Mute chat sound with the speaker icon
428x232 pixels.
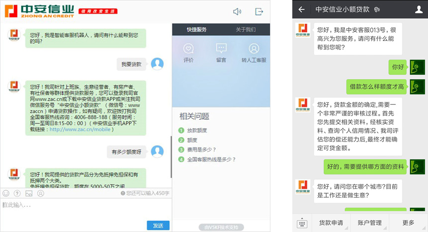[237, 11]
